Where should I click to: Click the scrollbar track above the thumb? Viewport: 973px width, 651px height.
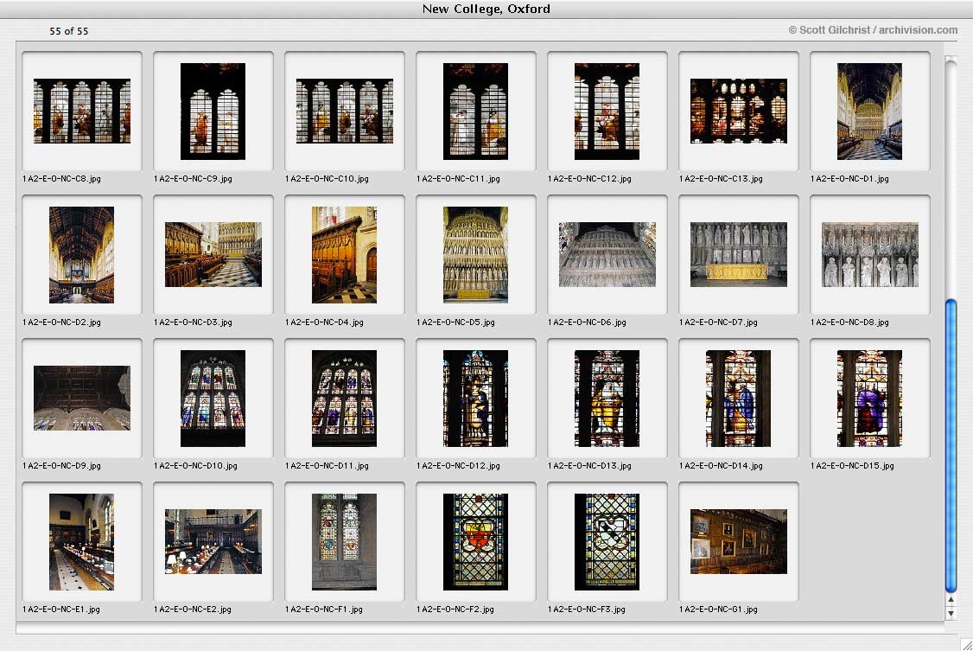pos(951,180)
